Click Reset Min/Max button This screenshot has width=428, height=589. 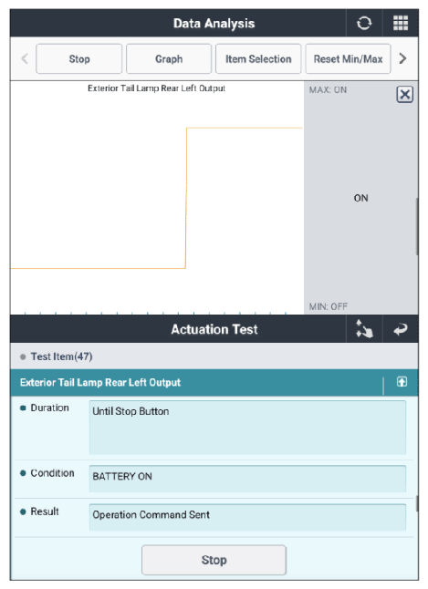348,59
